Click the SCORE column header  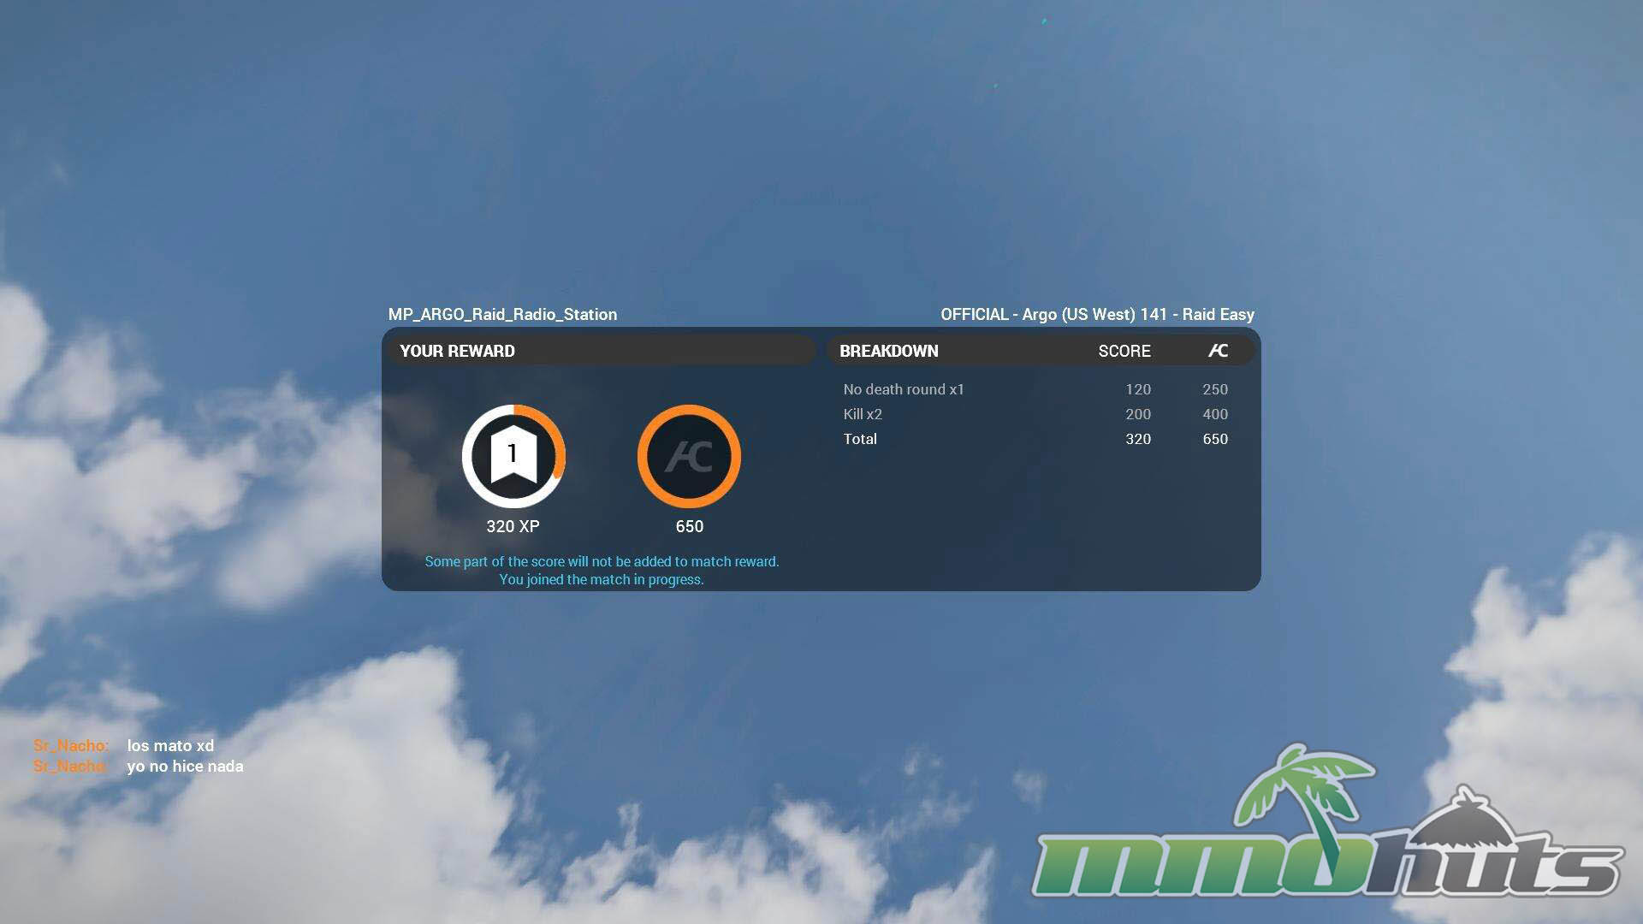pyautogui.click(x=1124, y=351)
